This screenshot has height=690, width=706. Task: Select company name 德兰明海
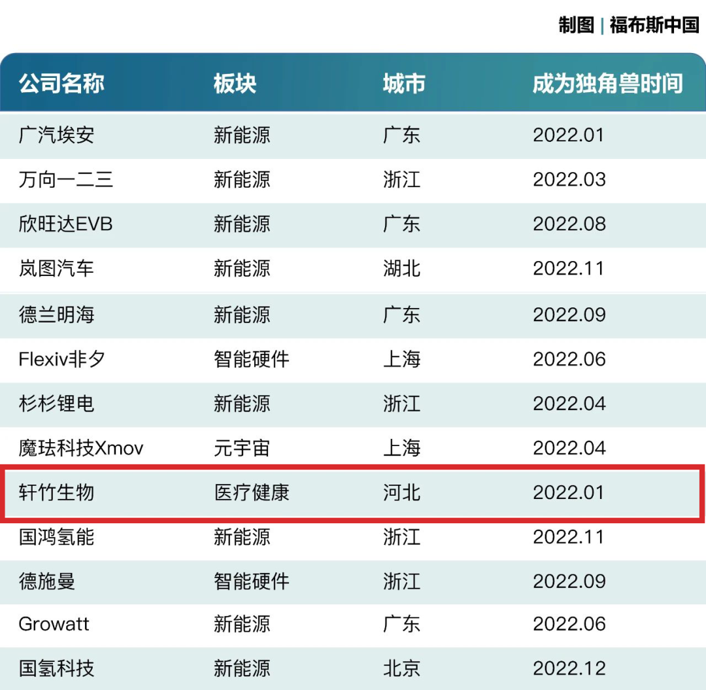click(56, 315)
